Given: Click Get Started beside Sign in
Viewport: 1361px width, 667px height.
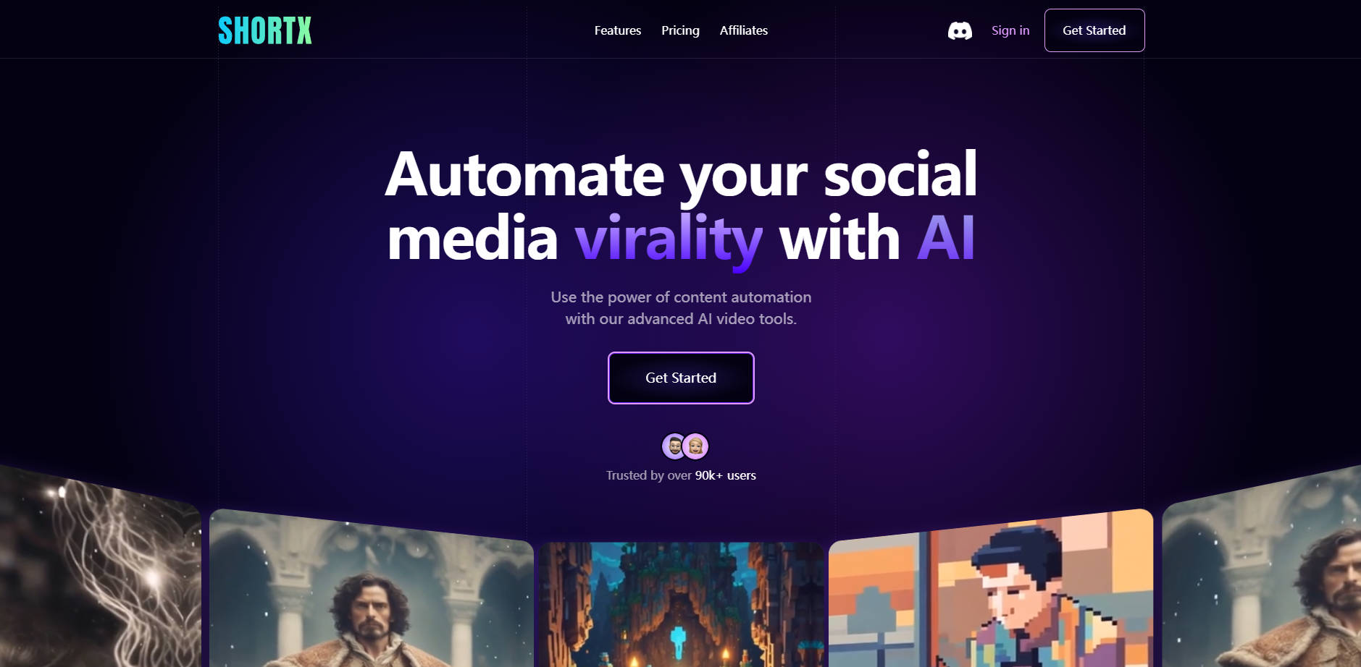Looking at the screenshot, I should point(1094,30).
